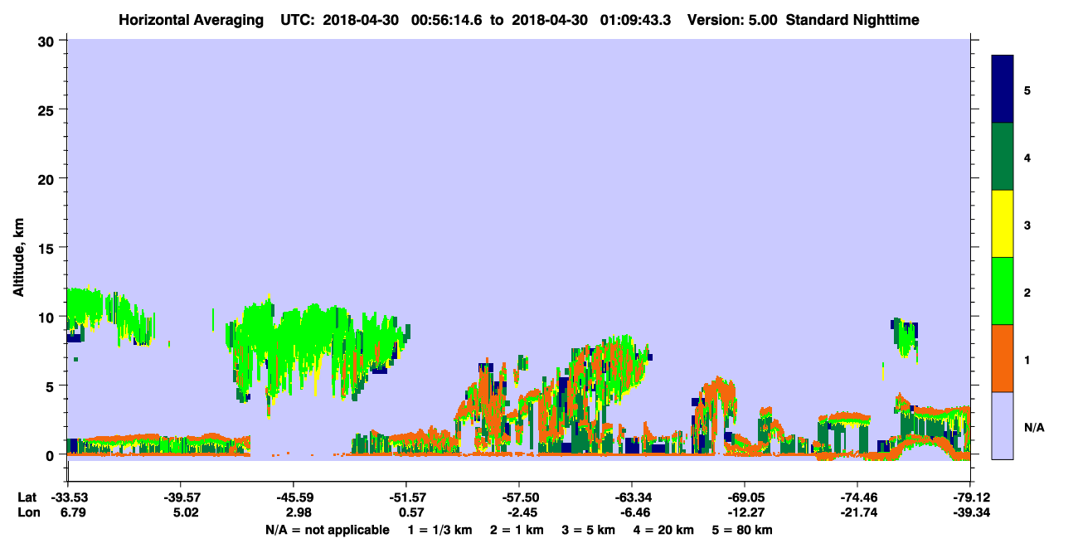Screen dimensions: 1078x553
Task: Click latitude value -57.50
Action: pyautogui.click(x=518, y=497)
